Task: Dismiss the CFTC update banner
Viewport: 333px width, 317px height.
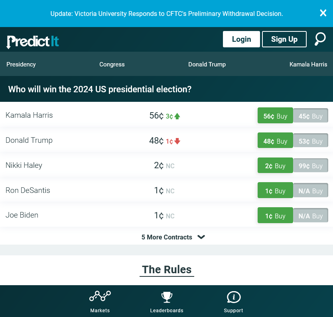Action: 323,13
